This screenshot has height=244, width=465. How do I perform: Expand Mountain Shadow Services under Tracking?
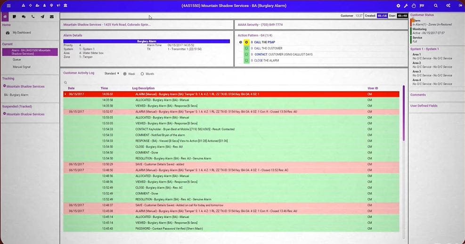[x=4, y=86]
